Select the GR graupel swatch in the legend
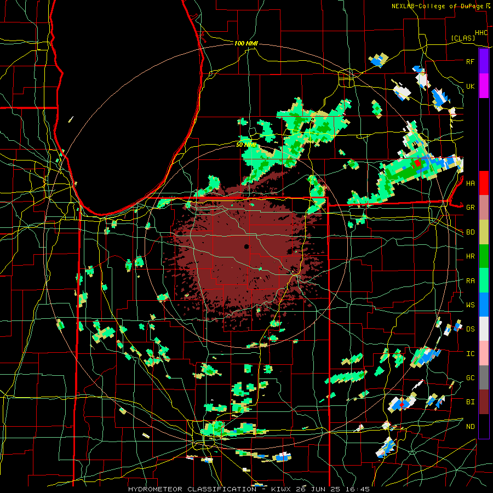This screenshot has height=493, width=493. (484, 208)
